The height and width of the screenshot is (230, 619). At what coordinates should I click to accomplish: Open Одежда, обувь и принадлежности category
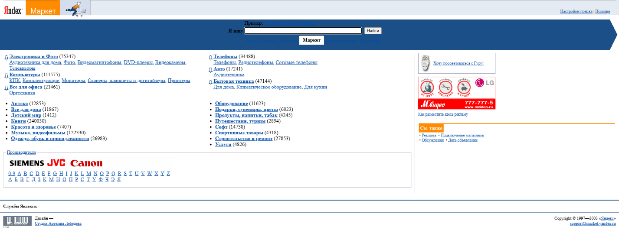pyautogui.click(x=50, y=139)
